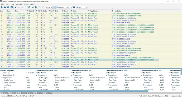Click the RS column filter icon
This screenshot has height=97, width=182.
pyautogui.click(x=37, y=11)
